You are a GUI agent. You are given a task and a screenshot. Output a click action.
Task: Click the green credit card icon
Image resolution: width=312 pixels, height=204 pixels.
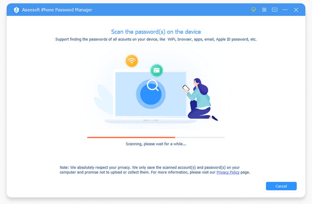(157, 70)
